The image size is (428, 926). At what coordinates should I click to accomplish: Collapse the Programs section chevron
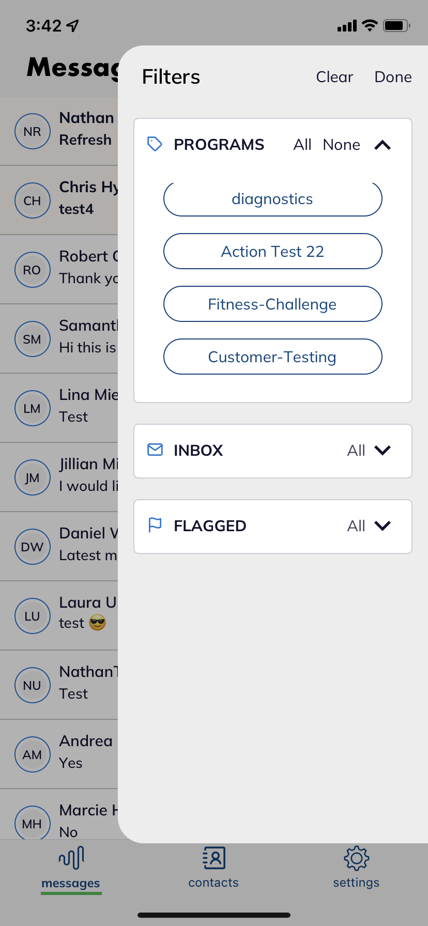point(383,145)
